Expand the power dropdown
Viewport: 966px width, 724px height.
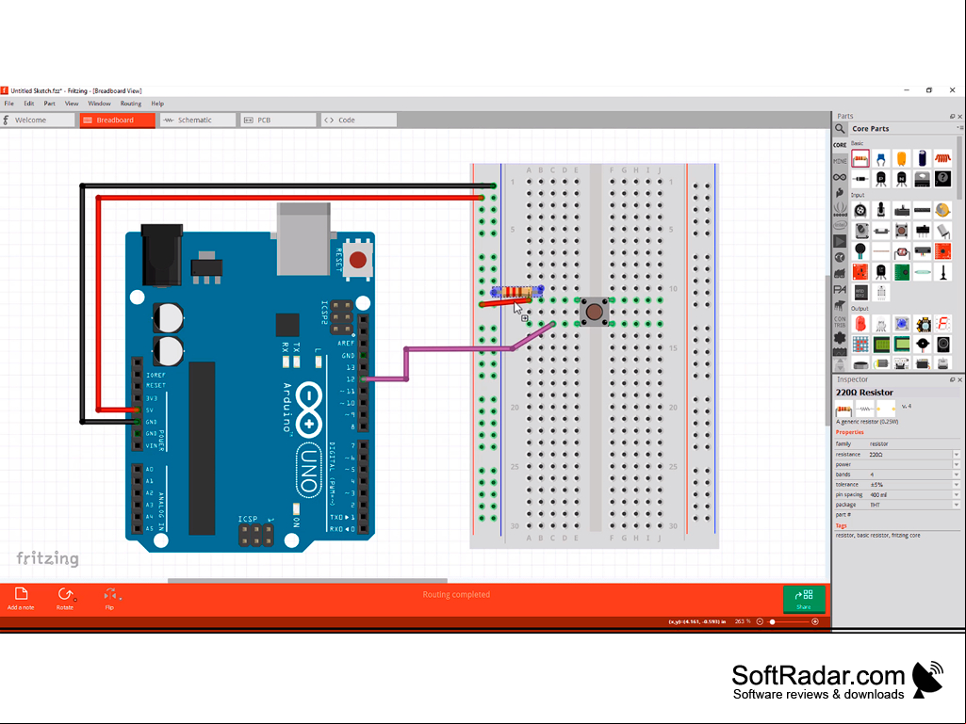[x=957, y=465]
